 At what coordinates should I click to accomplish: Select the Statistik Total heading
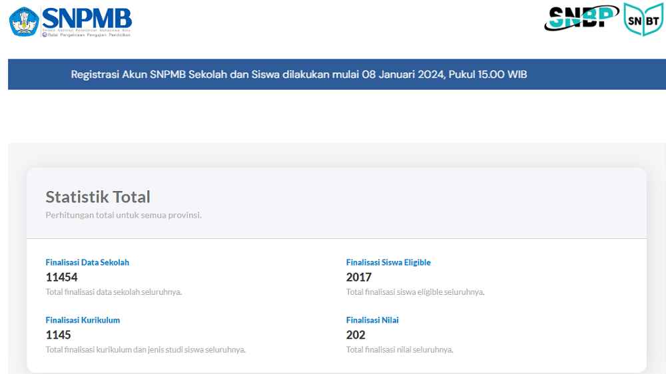point(98,197)
